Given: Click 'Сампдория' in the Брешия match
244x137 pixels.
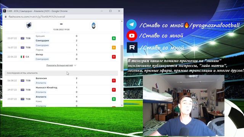Looking at the screenshot, I should point(42,41).
